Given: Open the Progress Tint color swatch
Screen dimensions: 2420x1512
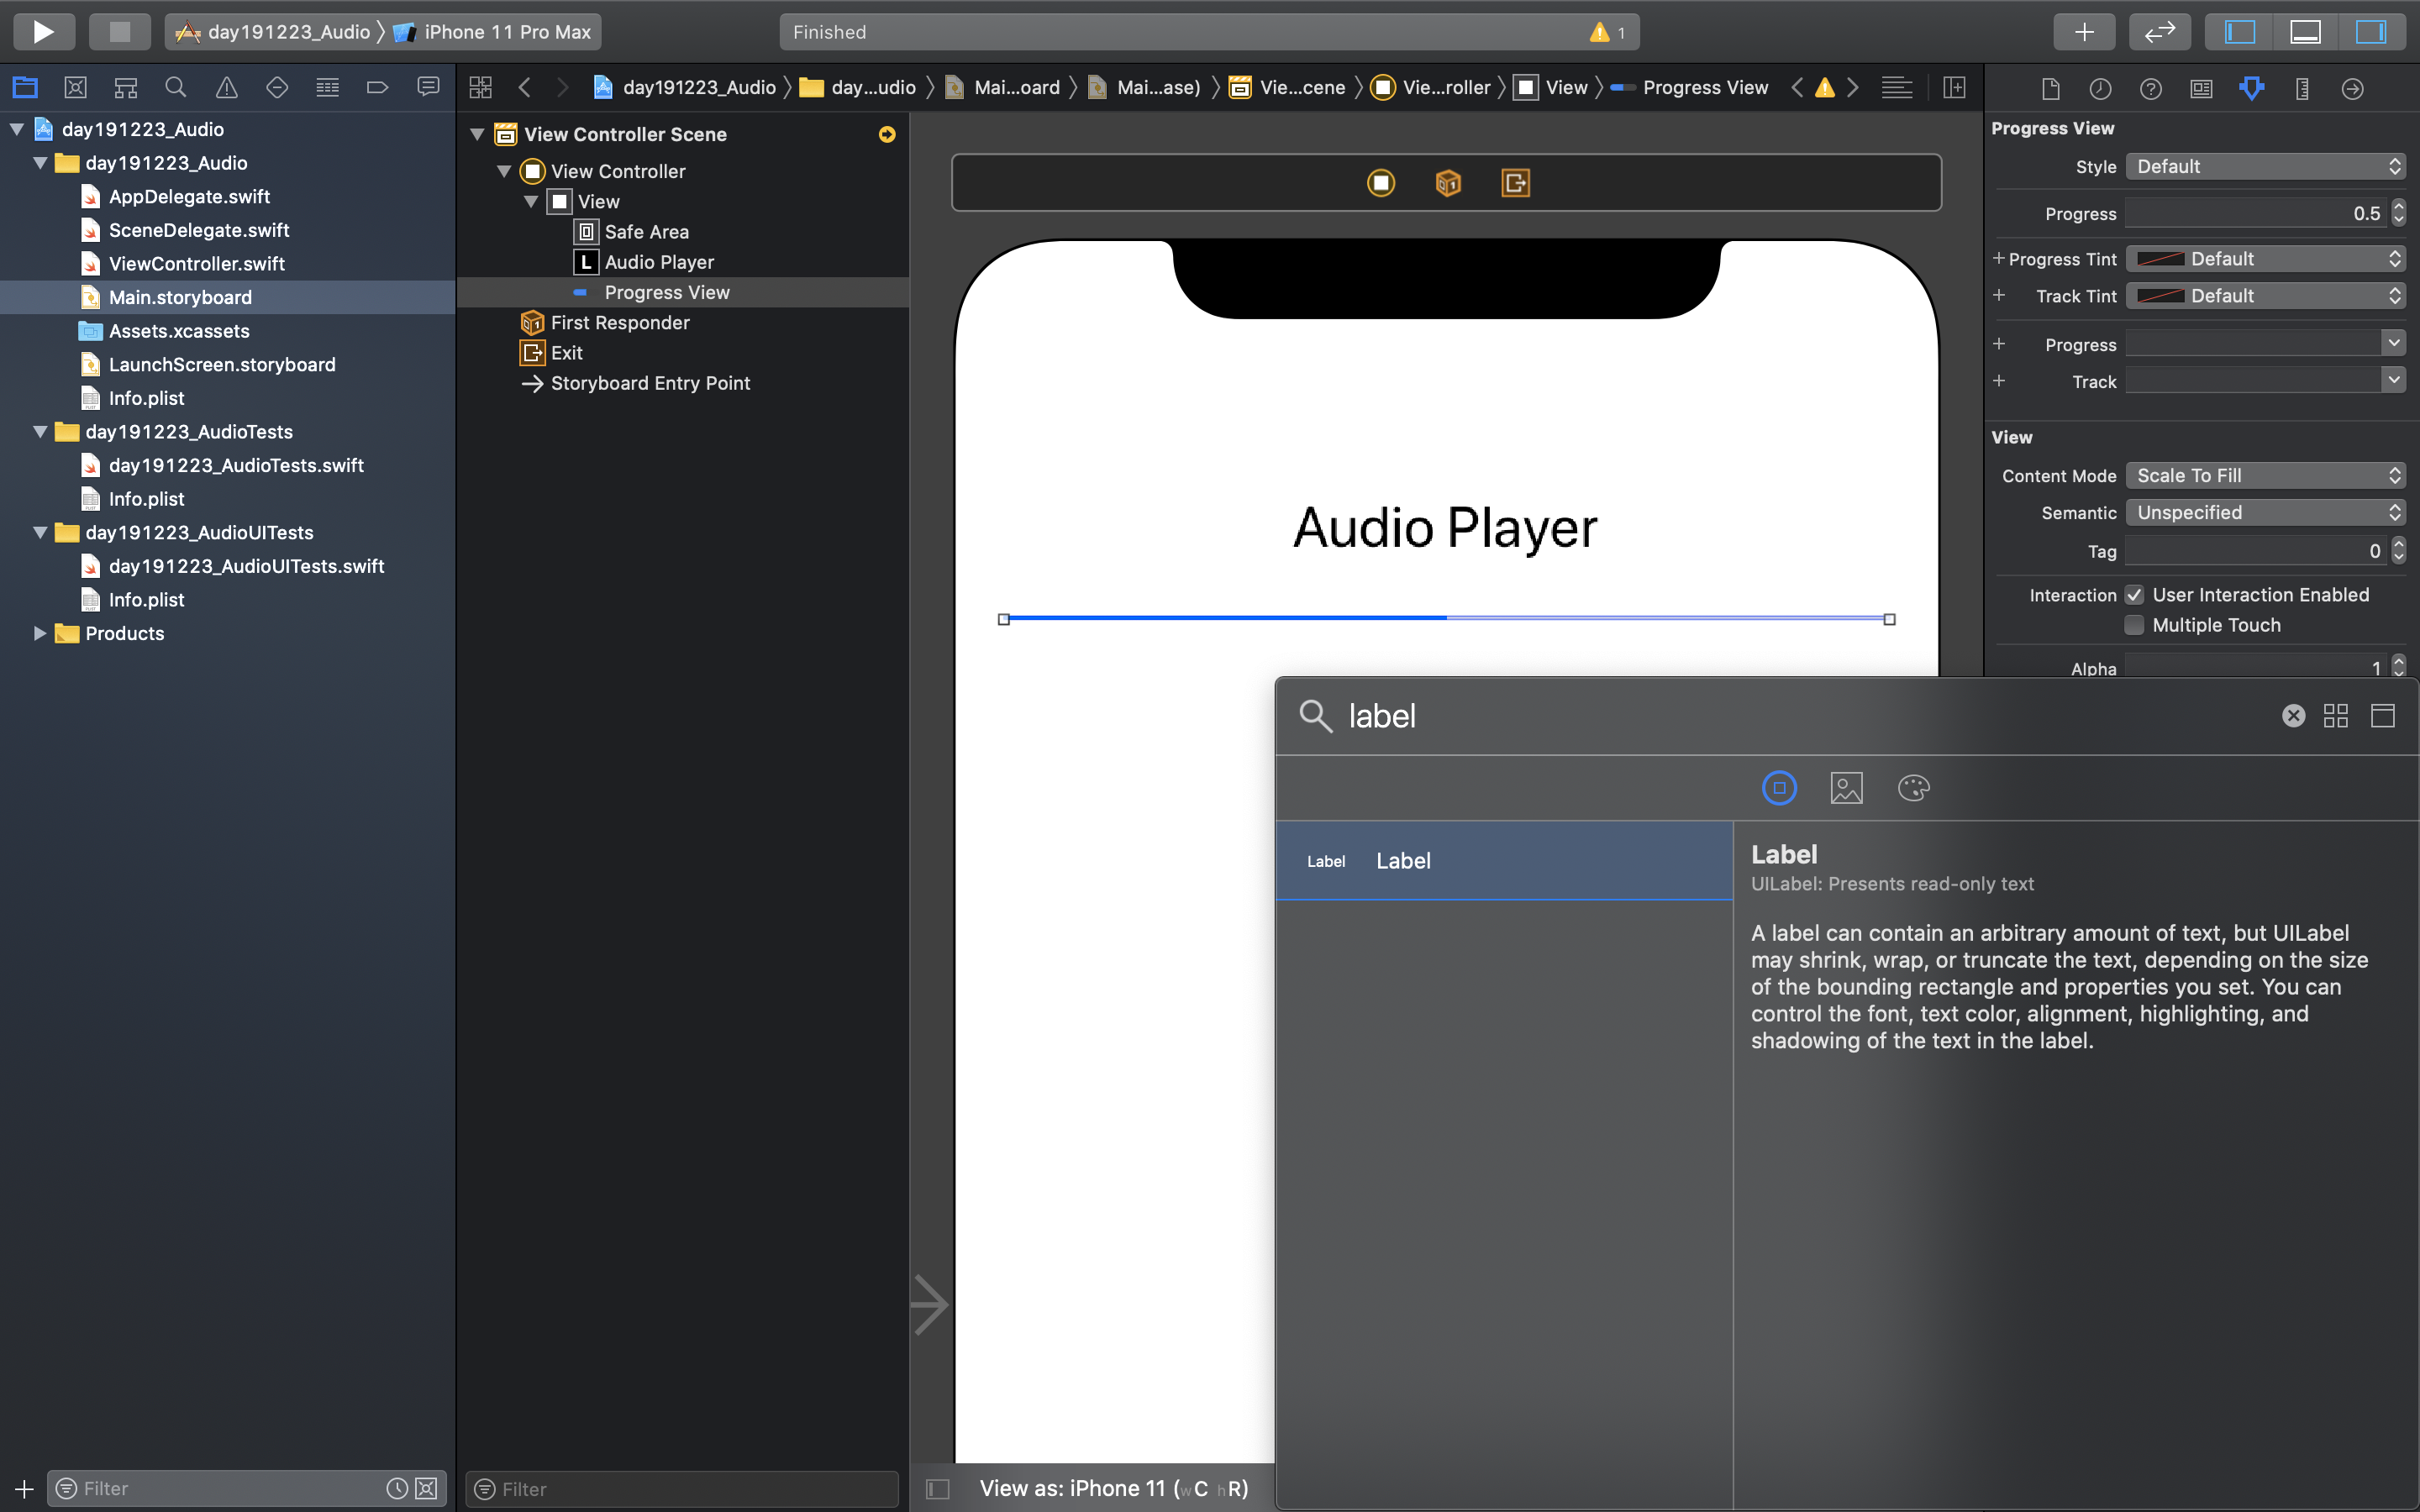Looking at the screenshot, I should tap(2160, 259).
